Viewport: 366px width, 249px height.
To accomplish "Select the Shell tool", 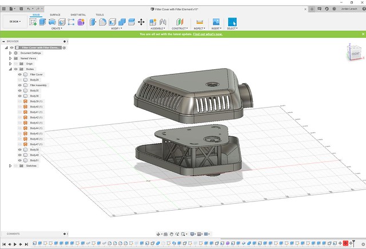I will tap(112, 22).
